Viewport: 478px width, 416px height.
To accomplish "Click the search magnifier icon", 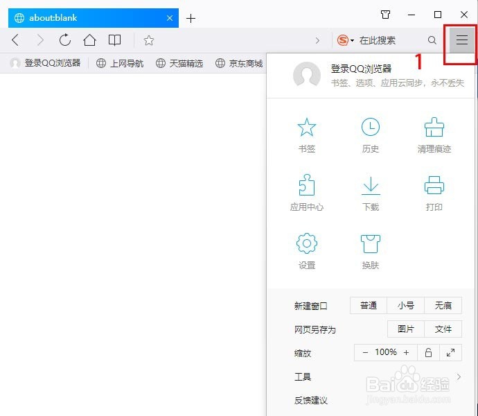I will pos(432,40).
